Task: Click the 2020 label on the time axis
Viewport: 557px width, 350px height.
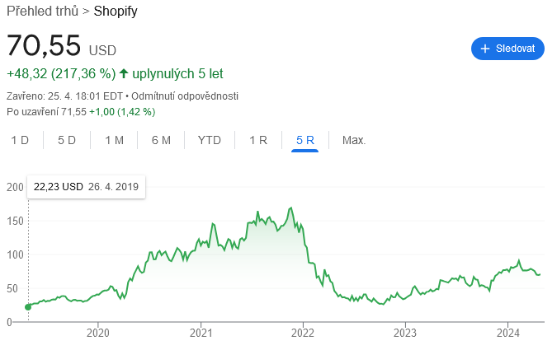Action: [98, 333]
